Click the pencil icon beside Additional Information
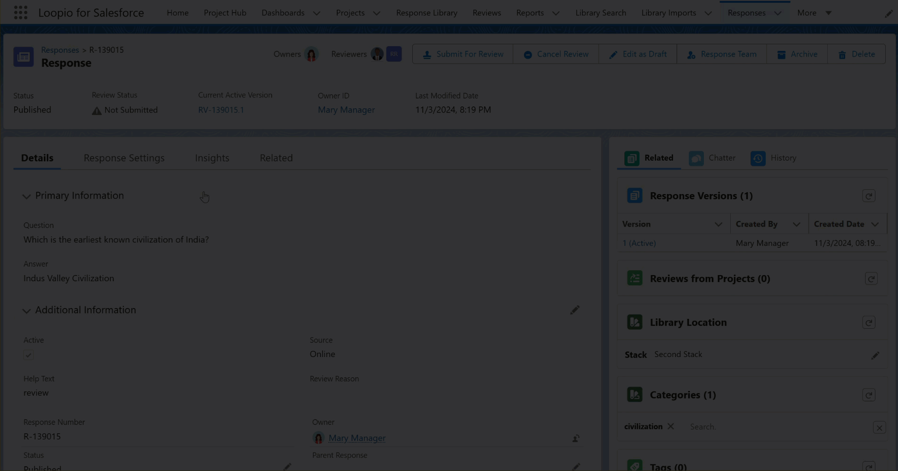 574,310
